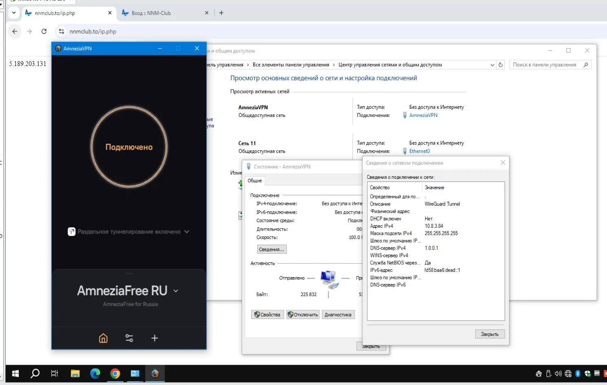Image resolution: width=607 pixels, height=385 pixels.
Task: Click the round Подключено connect button
Action: pyautogui.click(x=129, y=147)
